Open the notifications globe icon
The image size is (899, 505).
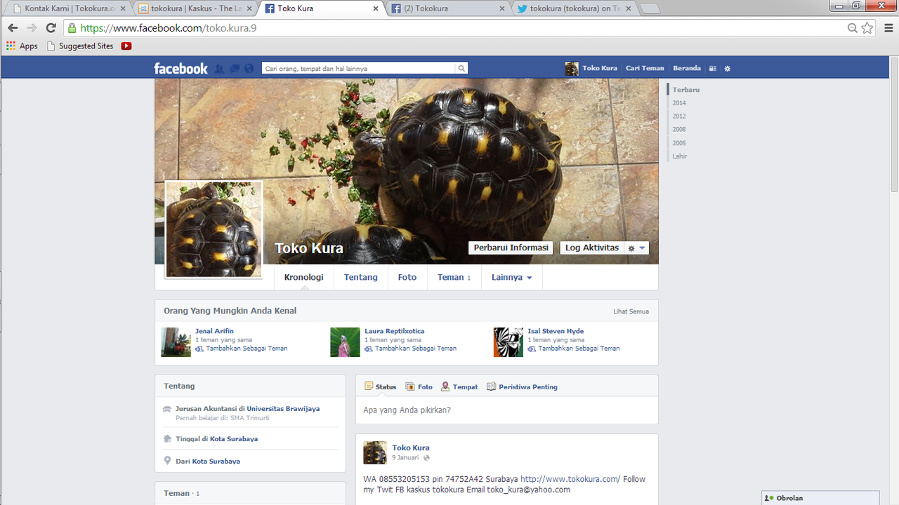(x=249, y=68)
